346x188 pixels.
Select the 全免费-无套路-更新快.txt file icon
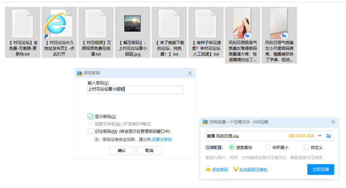pyautogui.click(x=22, y=23)
